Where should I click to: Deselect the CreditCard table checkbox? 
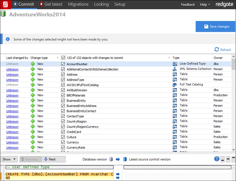[63, 132]
